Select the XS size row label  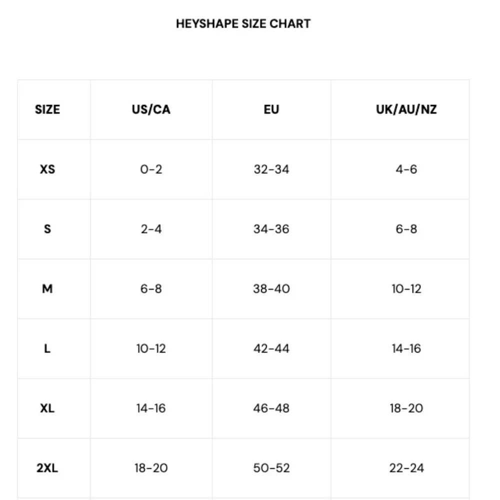47,169
